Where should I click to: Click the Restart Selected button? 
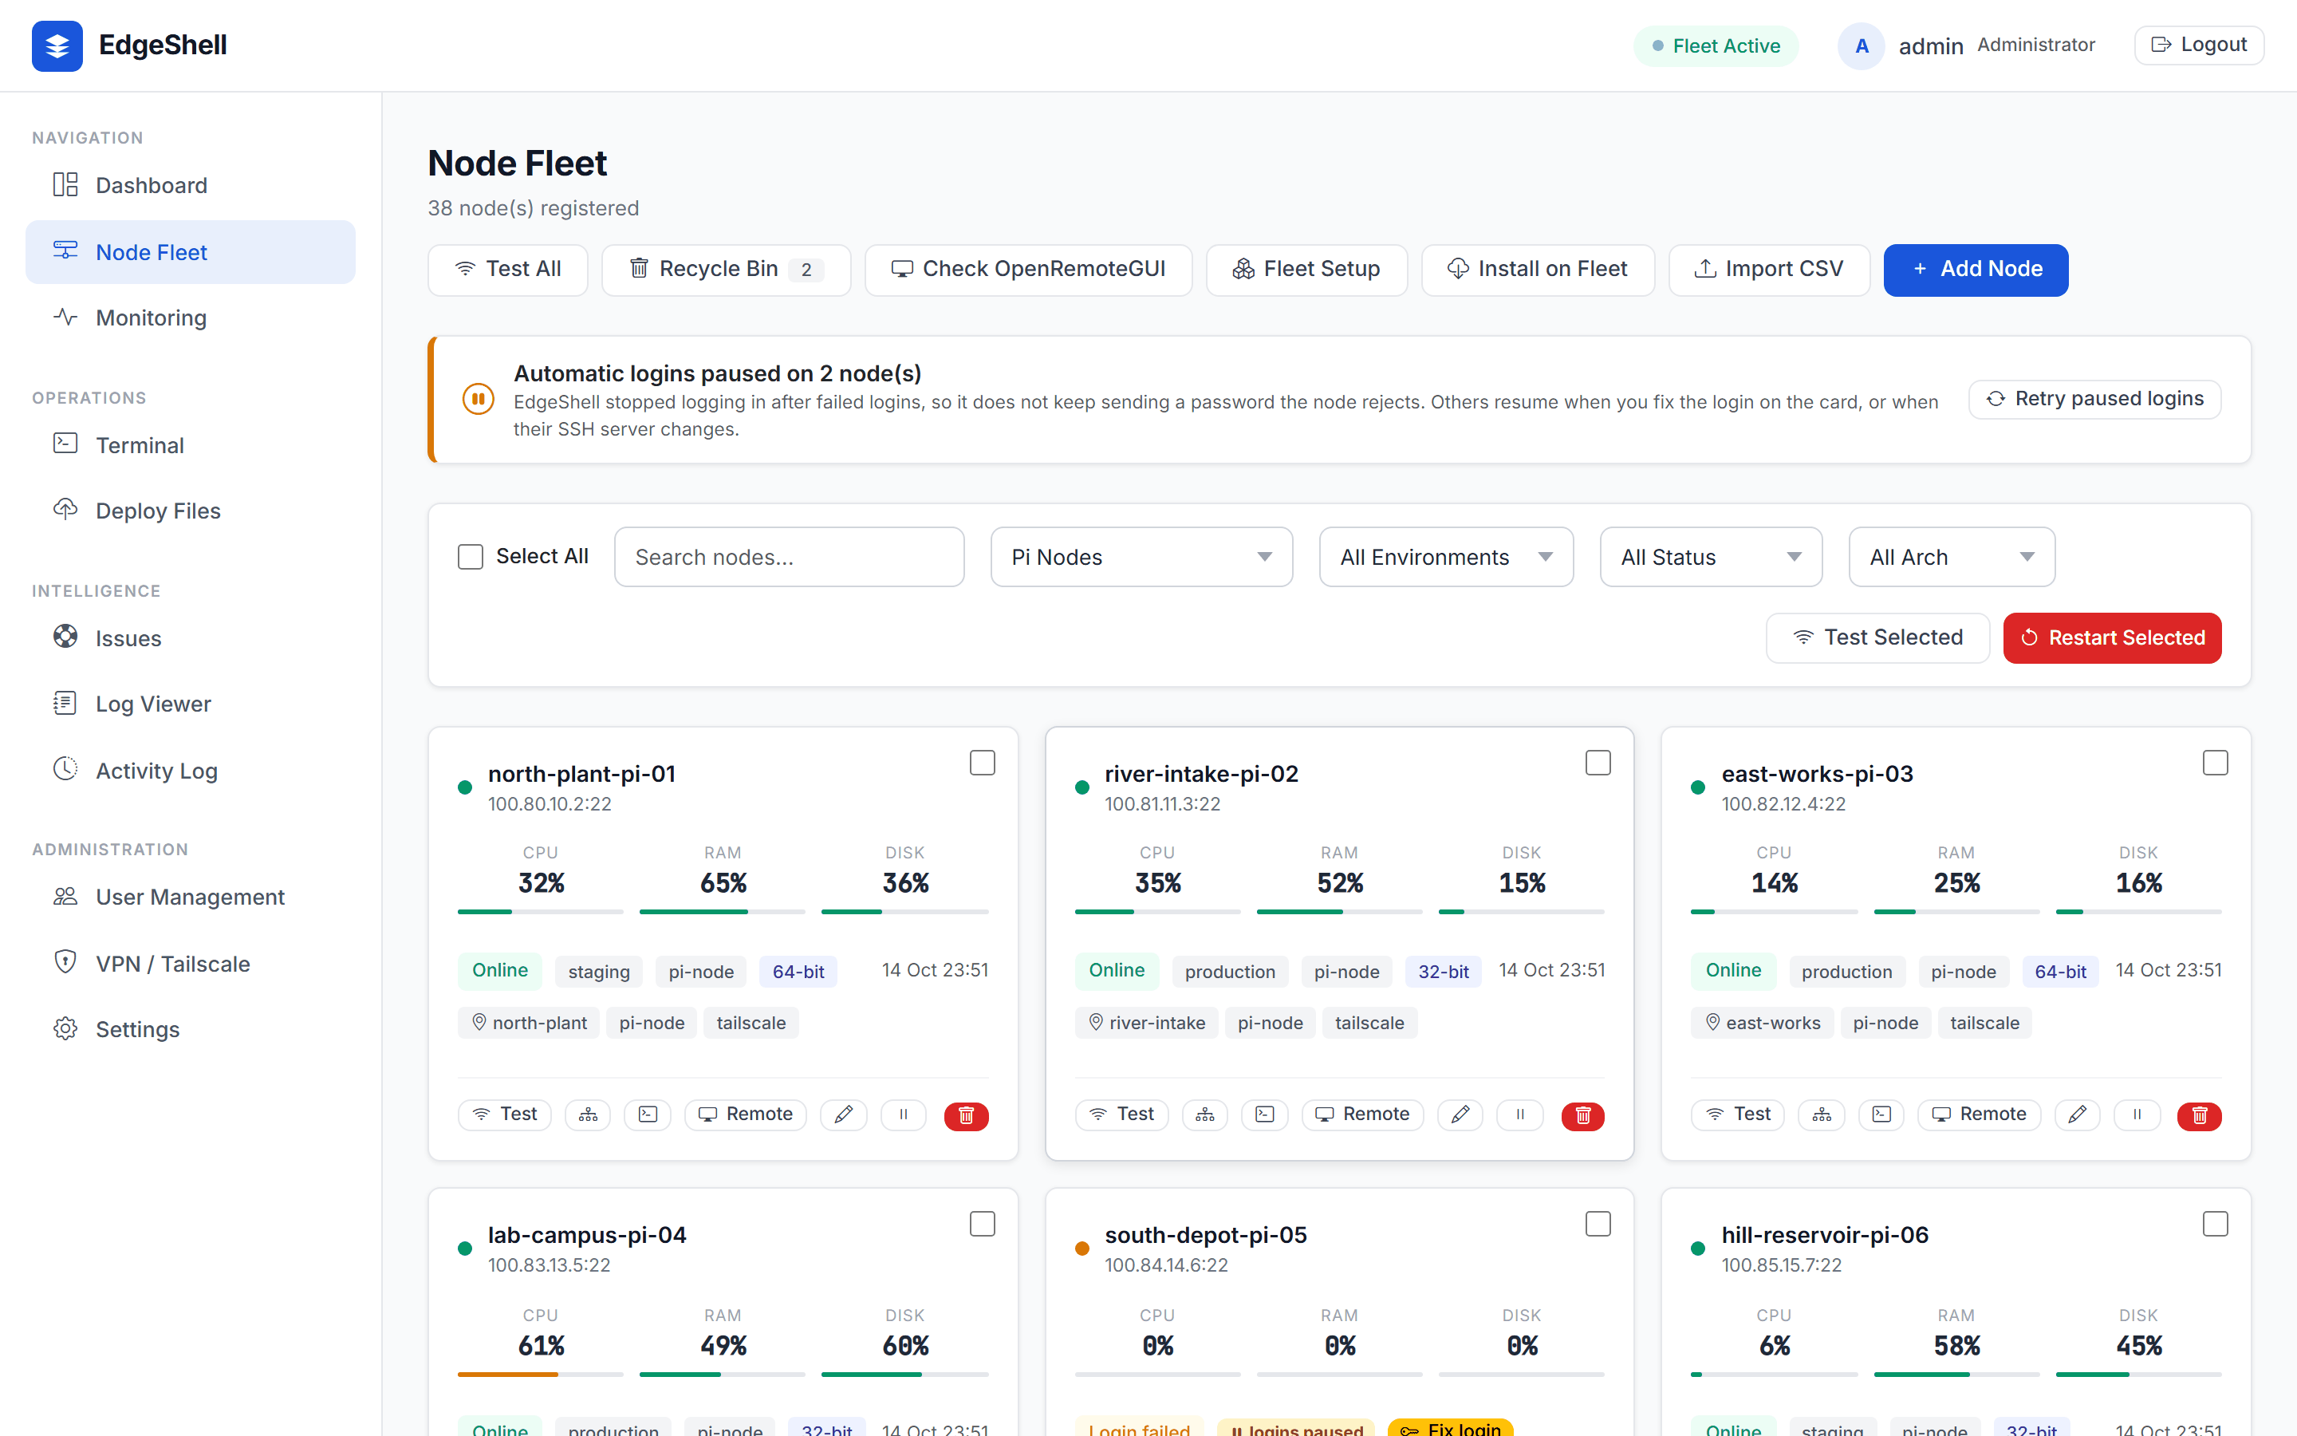point(2112,637)
